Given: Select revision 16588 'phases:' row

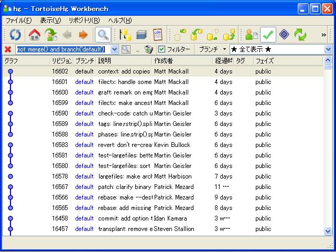Looking at the screenshot, I should coord(163,134).
